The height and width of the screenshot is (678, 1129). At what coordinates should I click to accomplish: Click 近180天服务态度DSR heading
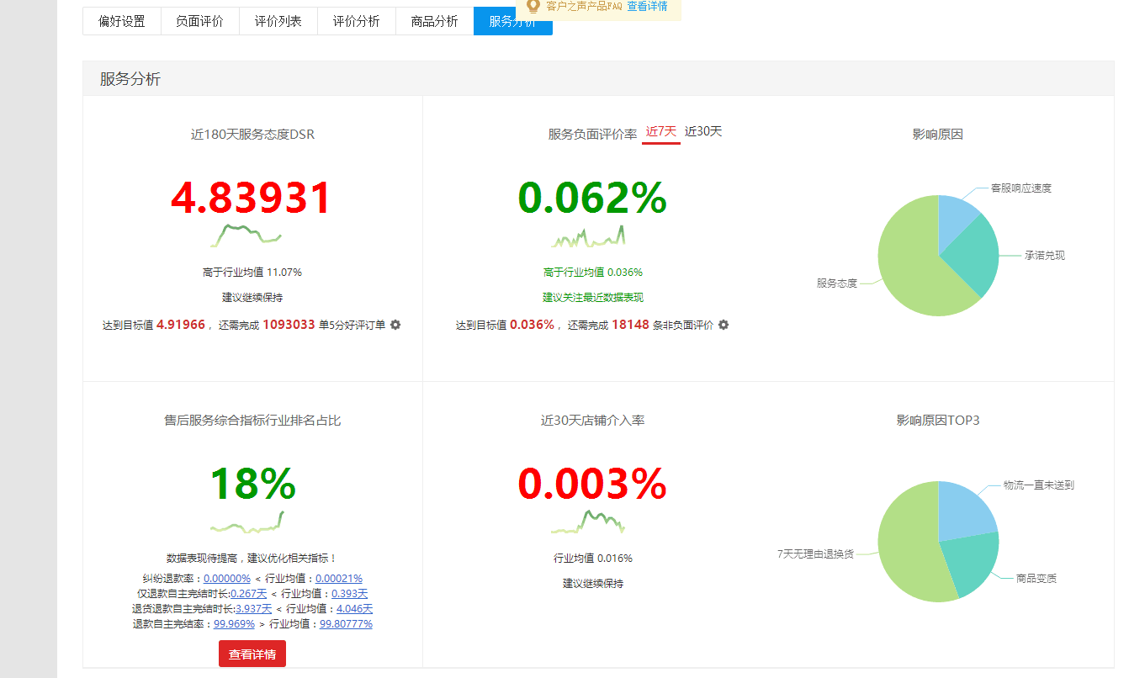pos(252,134)
